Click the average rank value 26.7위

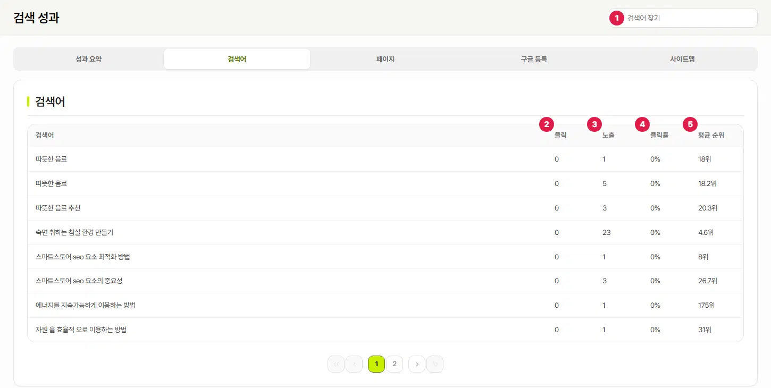point(708,281)
